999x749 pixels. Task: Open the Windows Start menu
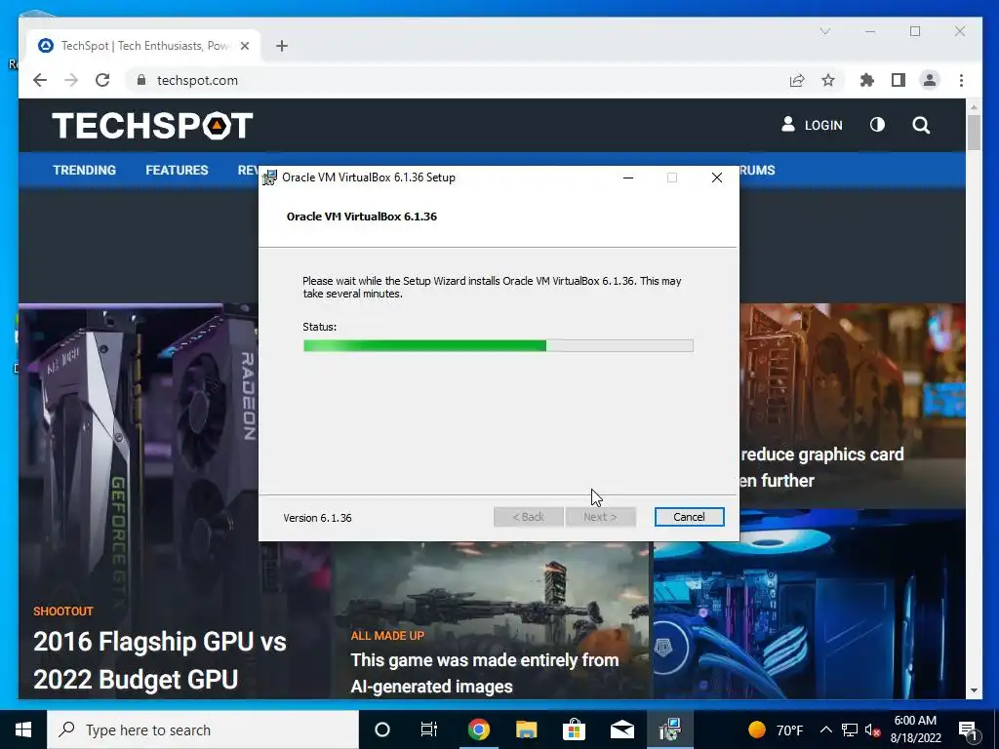(x=23, y=729)
